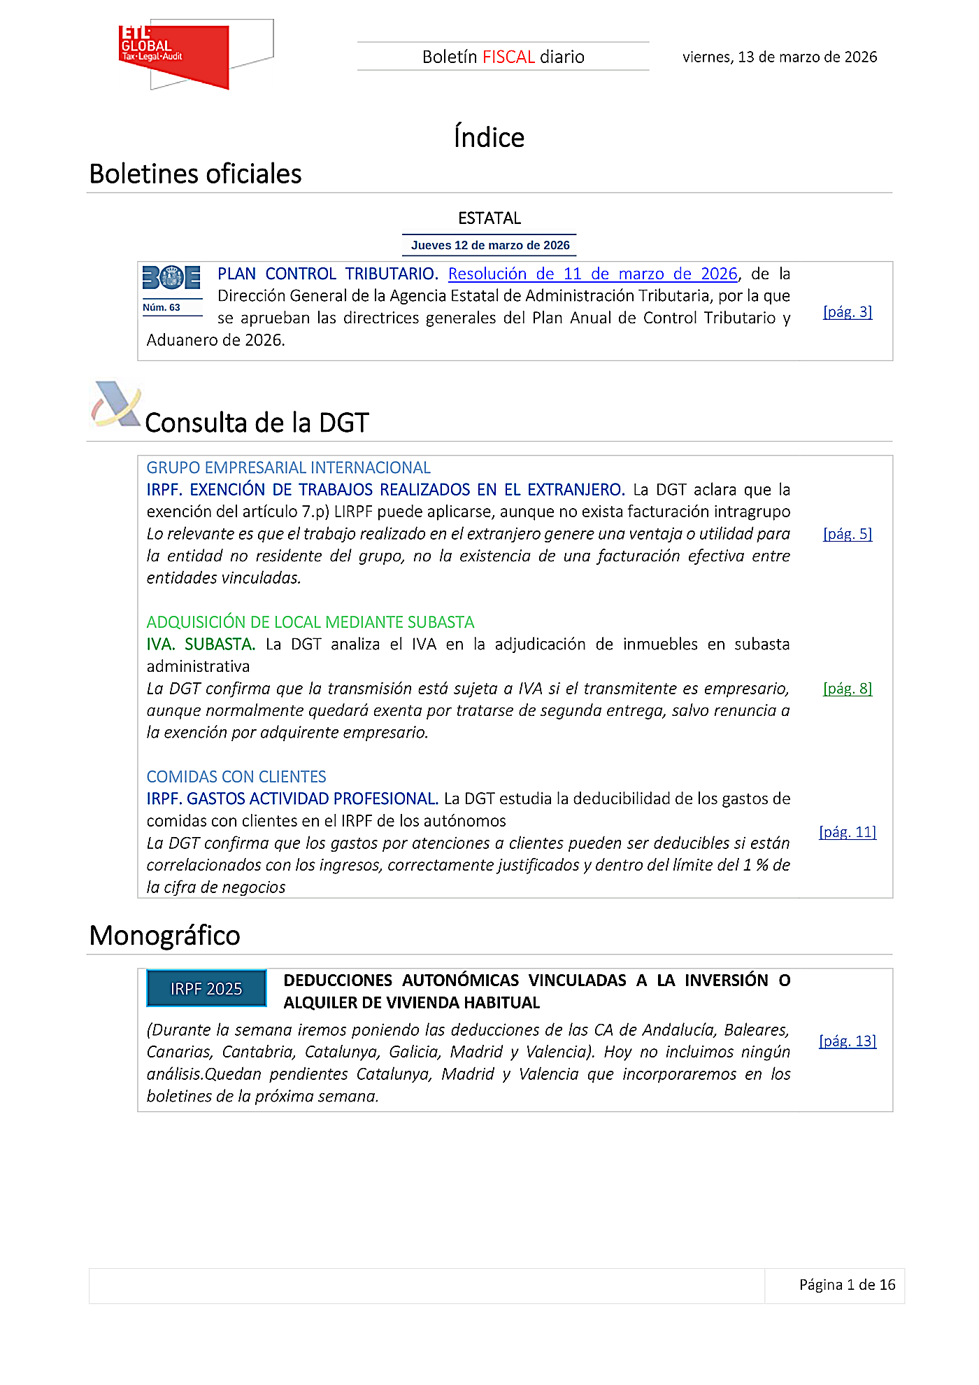979x1385 pixels.
Task: Jump to pág. 3 for Plan Control Tributario
Action: 847,312
